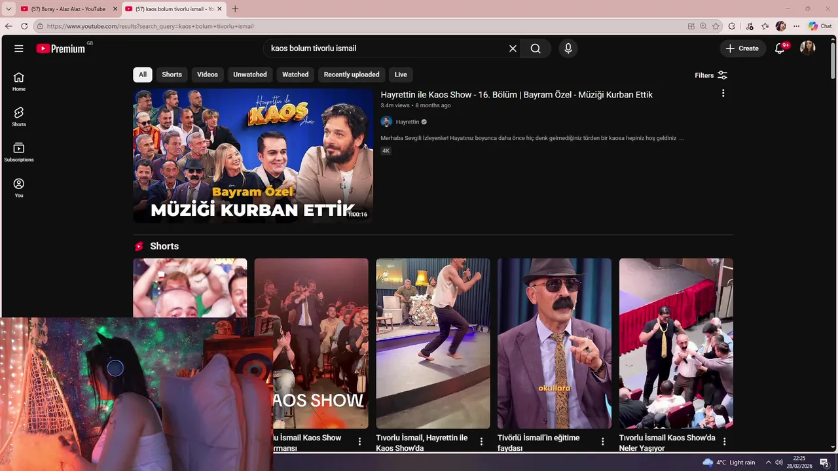Click the magnifier search button
Image resolution: width=838 pixels, height=471 pixels.
point(536,48)
